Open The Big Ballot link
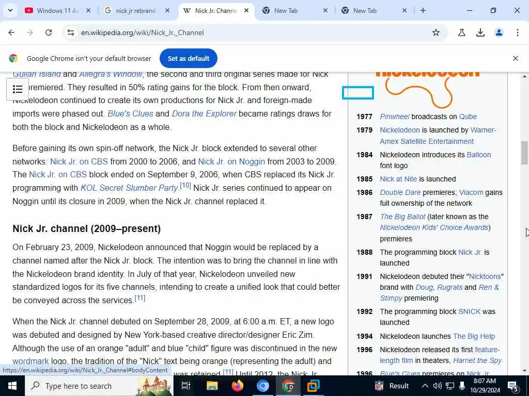 pyautogui.click(x=402, y=217)
